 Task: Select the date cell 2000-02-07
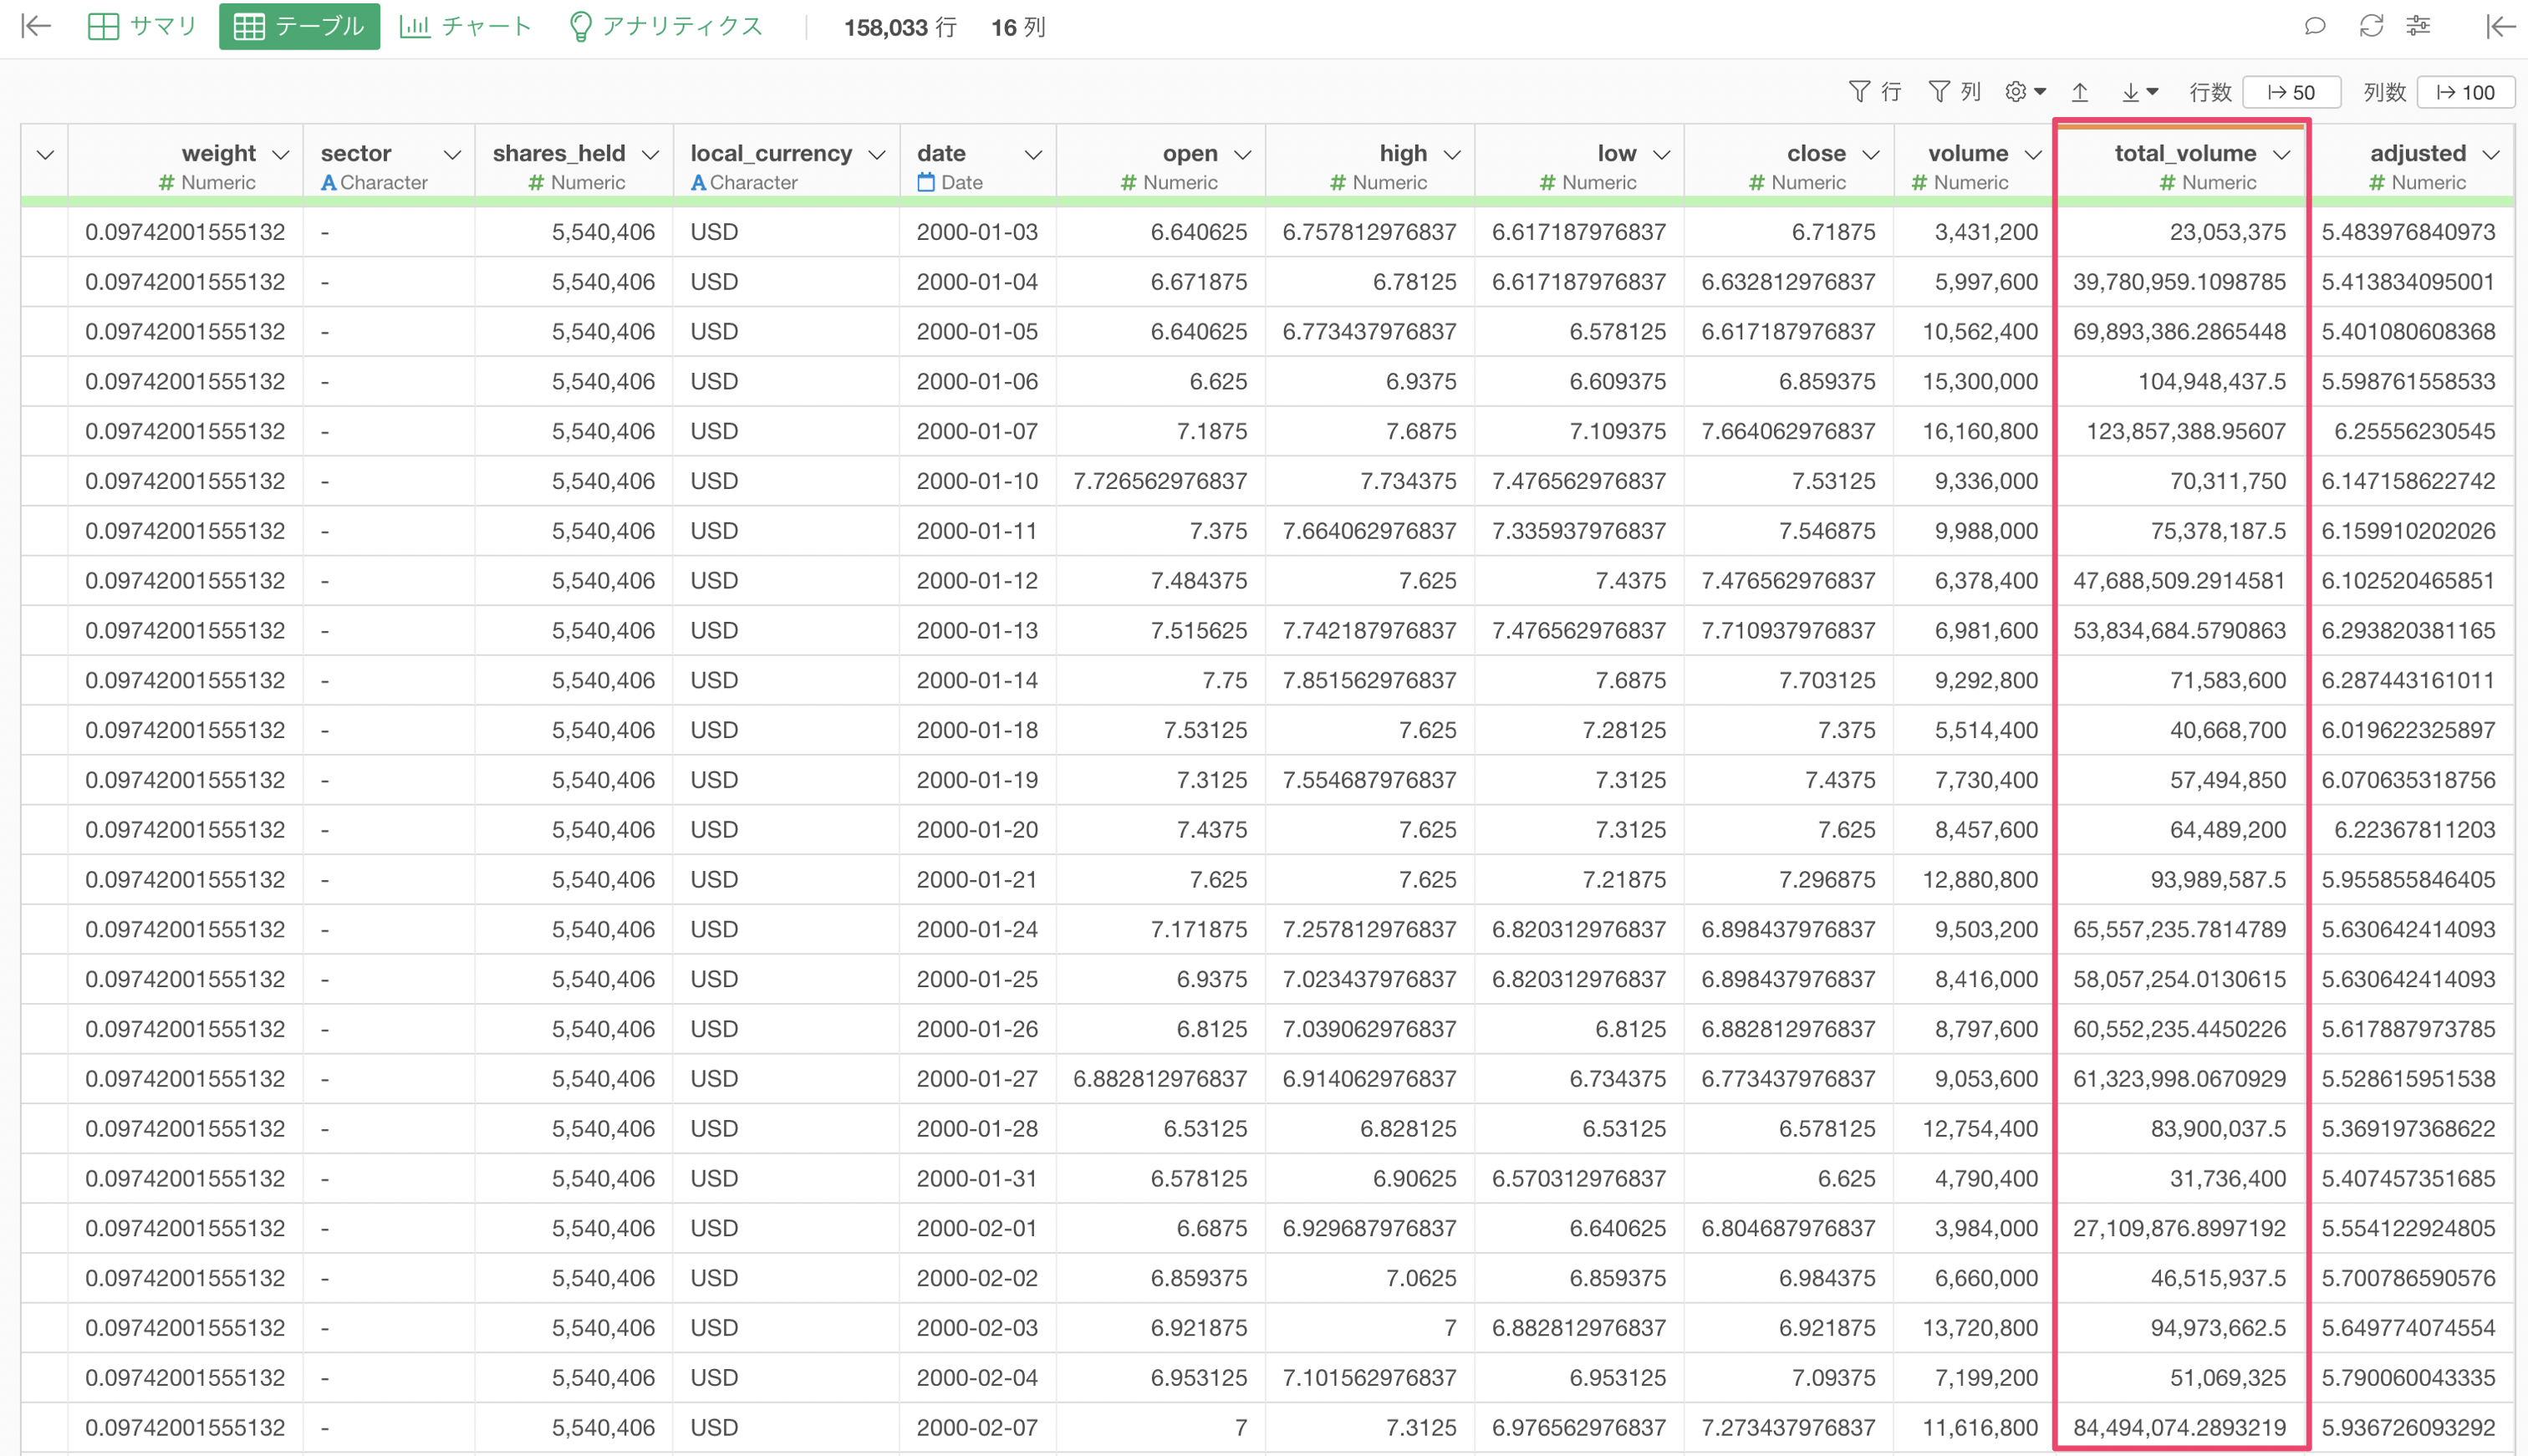tap(977, 1427)
